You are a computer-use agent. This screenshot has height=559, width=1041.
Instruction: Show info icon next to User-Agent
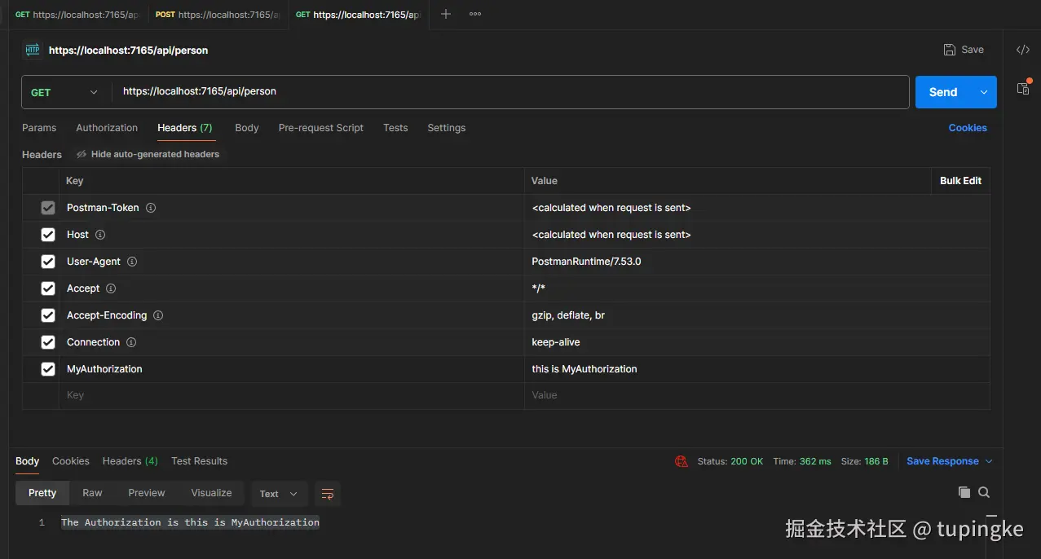pos(132,262)
